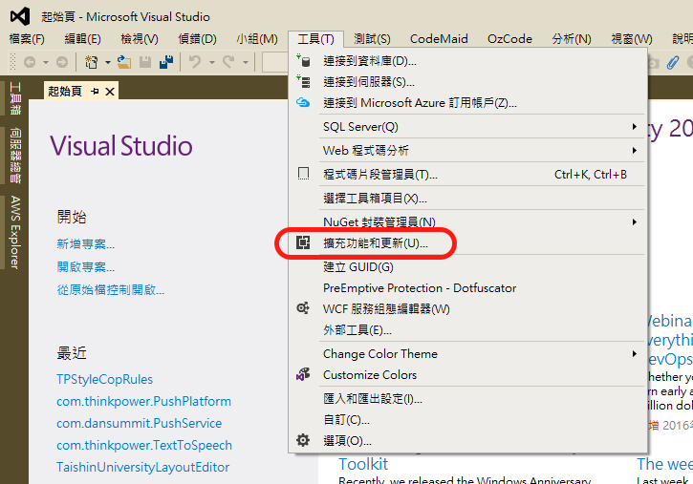This screenshot has height=484, width=693.
Task: Click the New Project toolbar icon
Action: 92,62
